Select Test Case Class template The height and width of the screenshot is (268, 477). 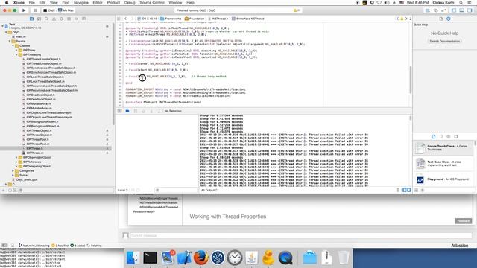coord(443,164)
